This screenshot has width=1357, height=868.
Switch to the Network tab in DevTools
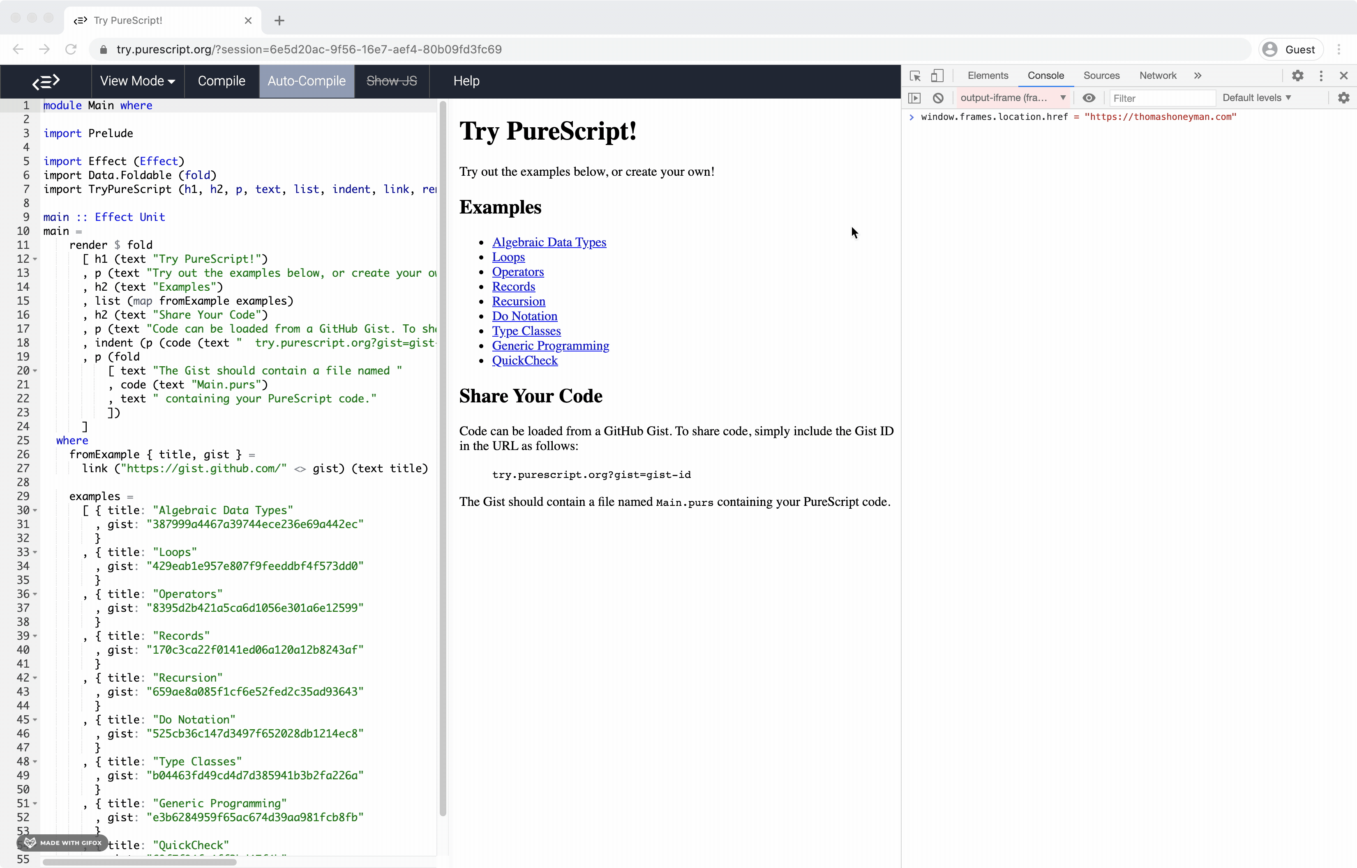(1157, 76)
